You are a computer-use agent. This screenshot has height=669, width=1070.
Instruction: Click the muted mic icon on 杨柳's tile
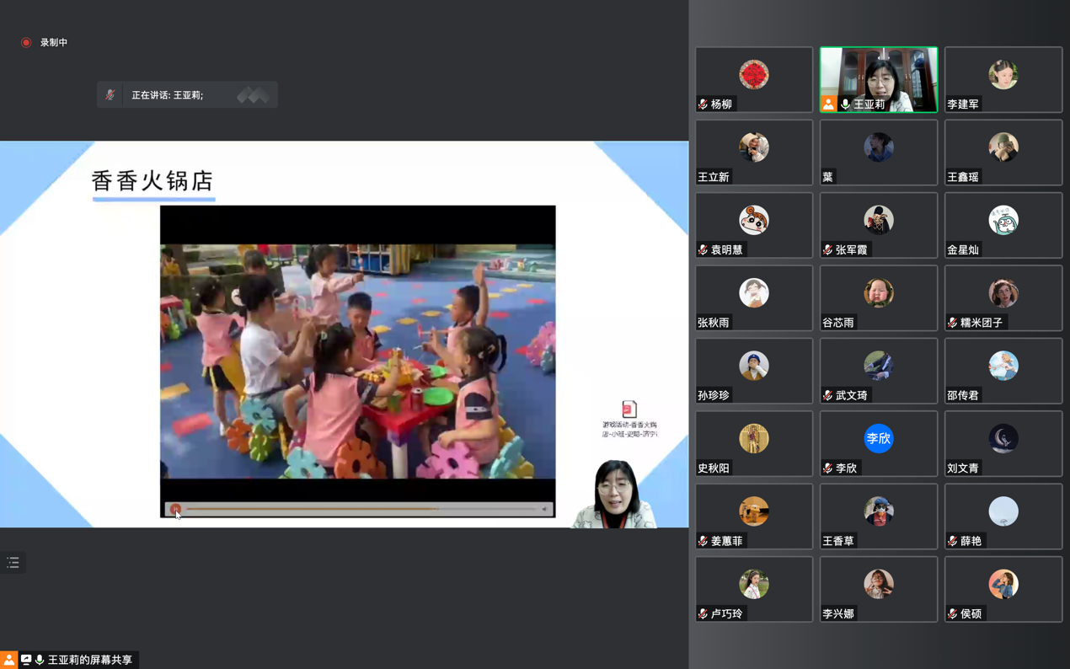pos(703,104)
